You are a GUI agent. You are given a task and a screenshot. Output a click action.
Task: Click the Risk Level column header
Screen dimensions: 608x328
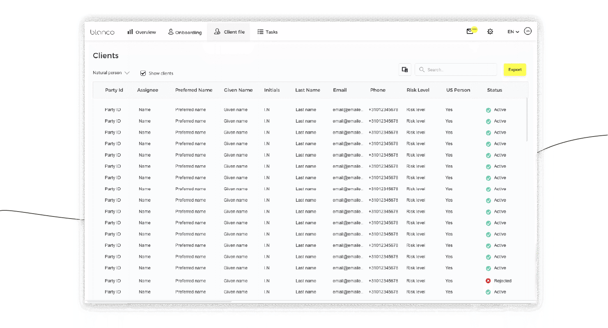[x=418, y=90]
